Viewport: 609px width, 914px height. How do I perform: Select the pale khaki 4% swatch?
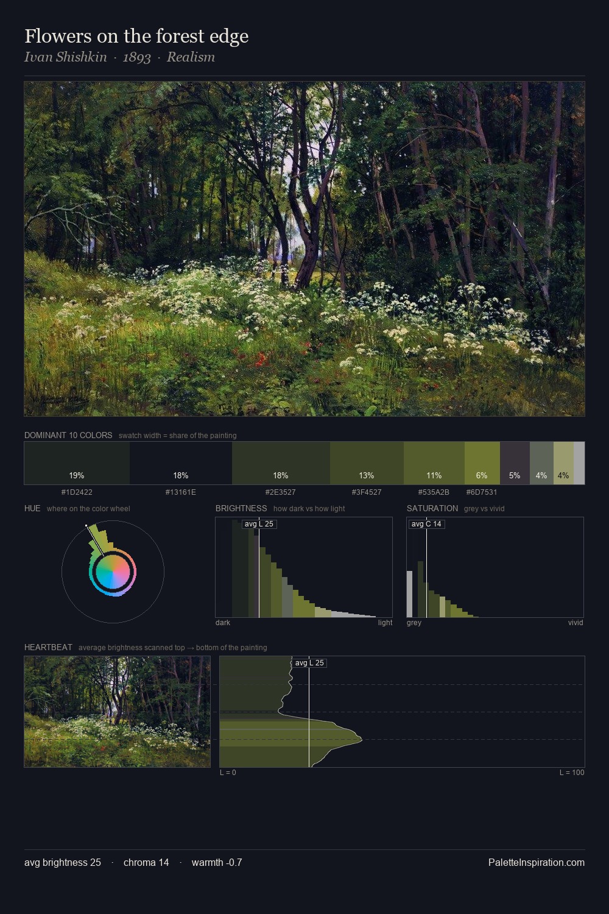pos(563,463)
